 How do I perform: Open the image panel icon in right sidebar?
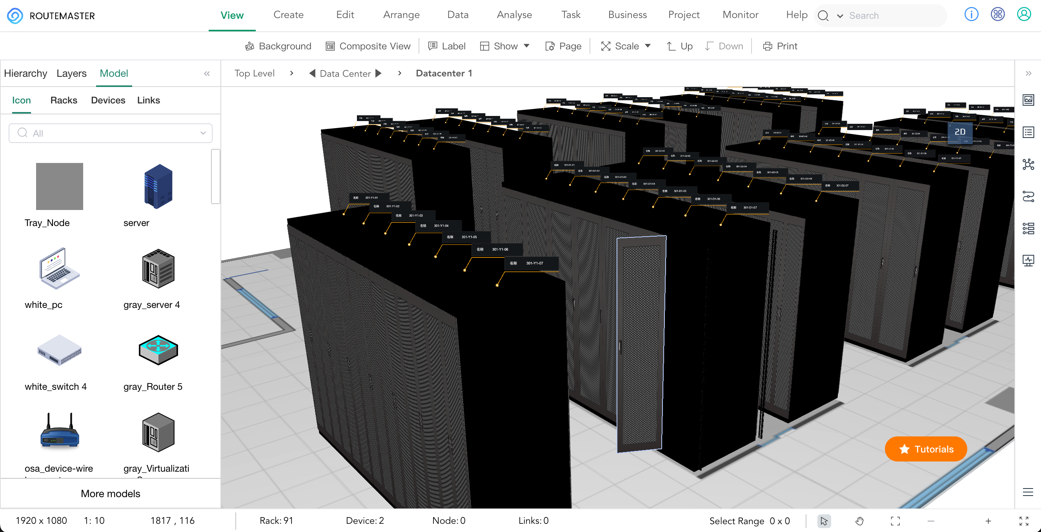coord(1028,100)
